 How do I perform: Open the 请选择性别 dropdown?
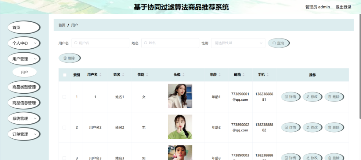click(x=238, y=43)
